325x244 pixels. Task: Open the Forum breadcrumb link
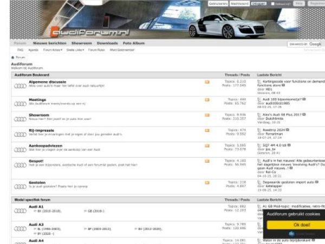[x=21, y=57]
